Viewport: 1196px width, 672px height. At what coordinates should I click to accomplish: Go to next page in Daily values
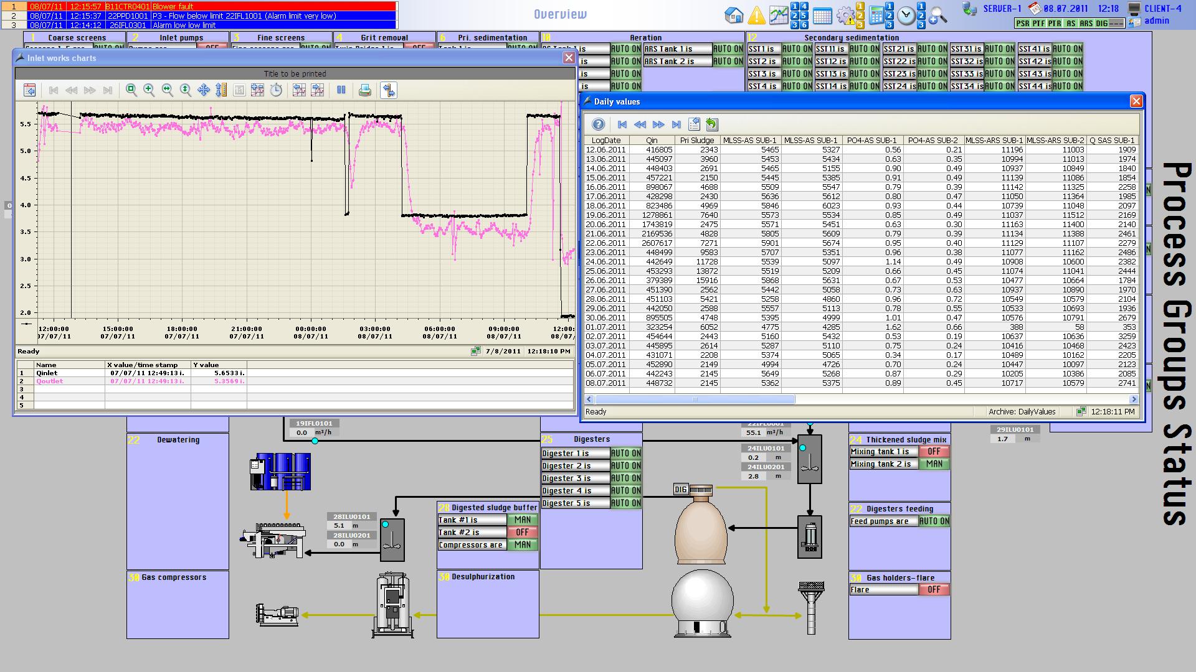coord(658,124)
